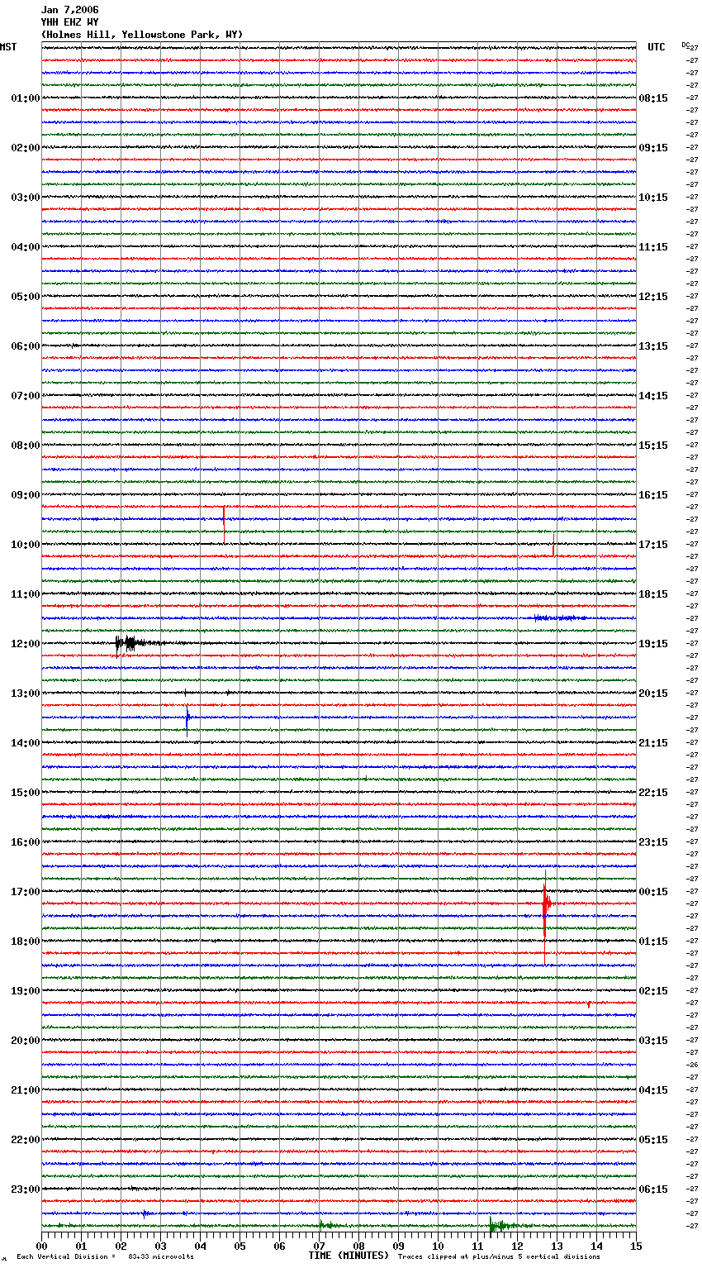Select the MST hour label "20:00"
Image resolution: width=702 pixels, height=1268 pixels.
26,1041
